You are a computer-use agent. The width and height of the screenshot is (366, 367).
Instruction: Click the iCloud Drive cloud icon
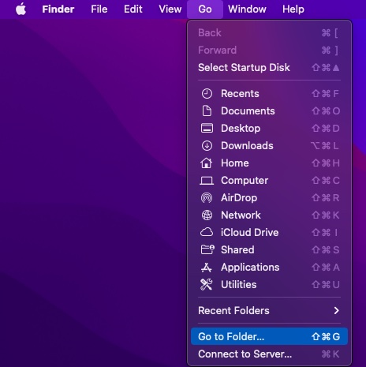point(207,232)
